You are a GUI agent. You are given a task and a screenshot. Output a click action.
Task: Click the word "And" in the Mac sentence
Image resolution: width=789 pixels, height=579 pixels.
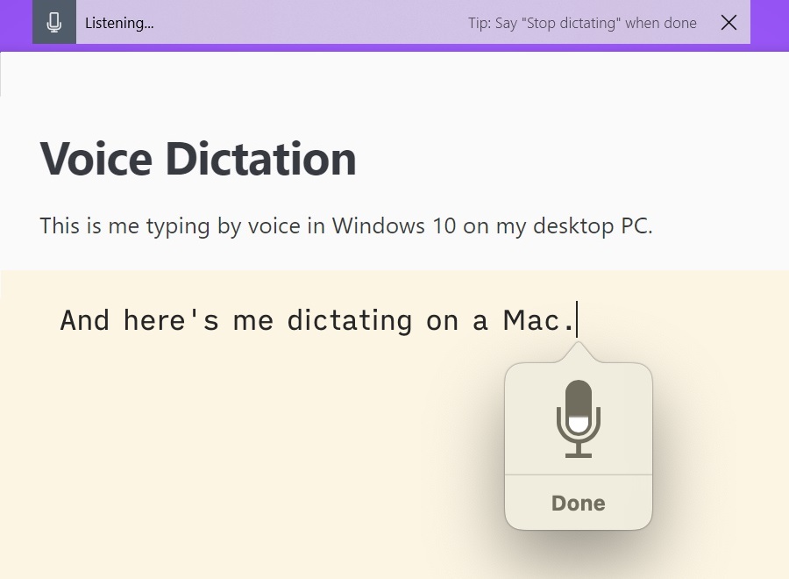84,320
